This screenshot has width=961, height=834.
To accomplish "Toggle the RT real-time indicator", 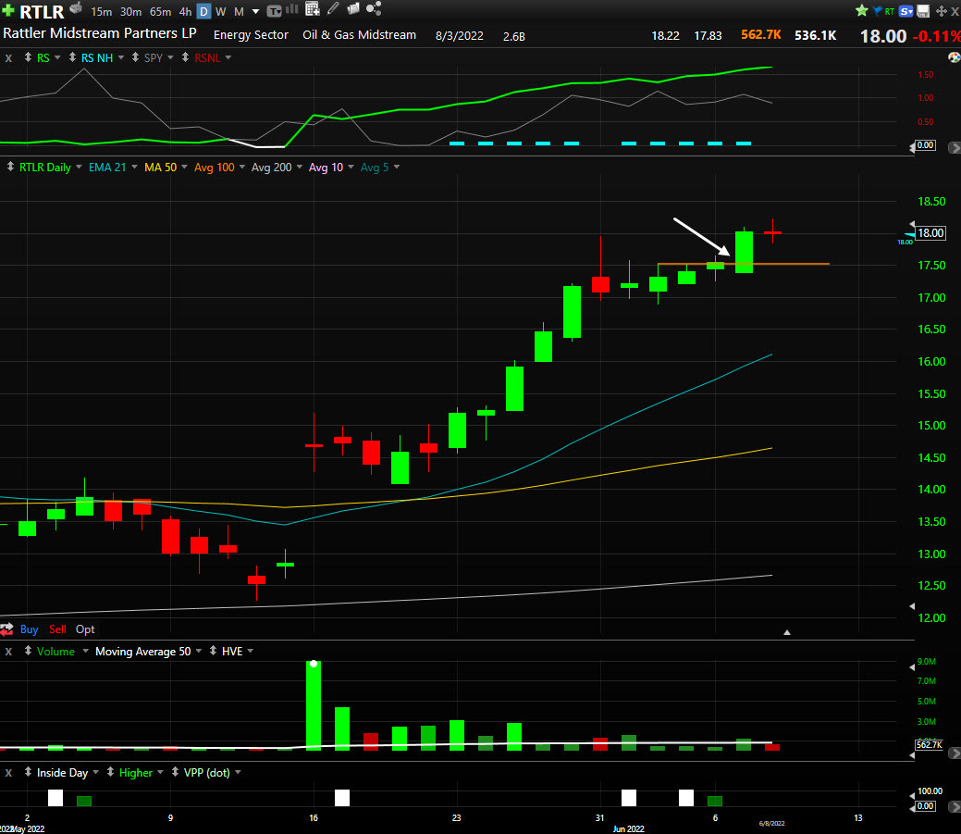I will (x=889, y=12).
